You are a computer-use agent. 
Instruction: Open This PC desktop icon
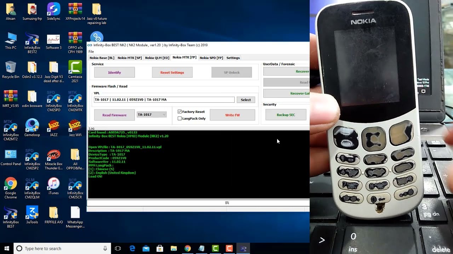[x=11, y=41]
